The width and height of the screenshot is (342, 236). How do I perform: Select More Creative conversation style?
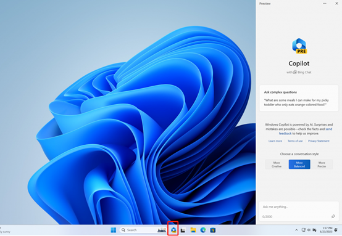(x=277, y=165)
